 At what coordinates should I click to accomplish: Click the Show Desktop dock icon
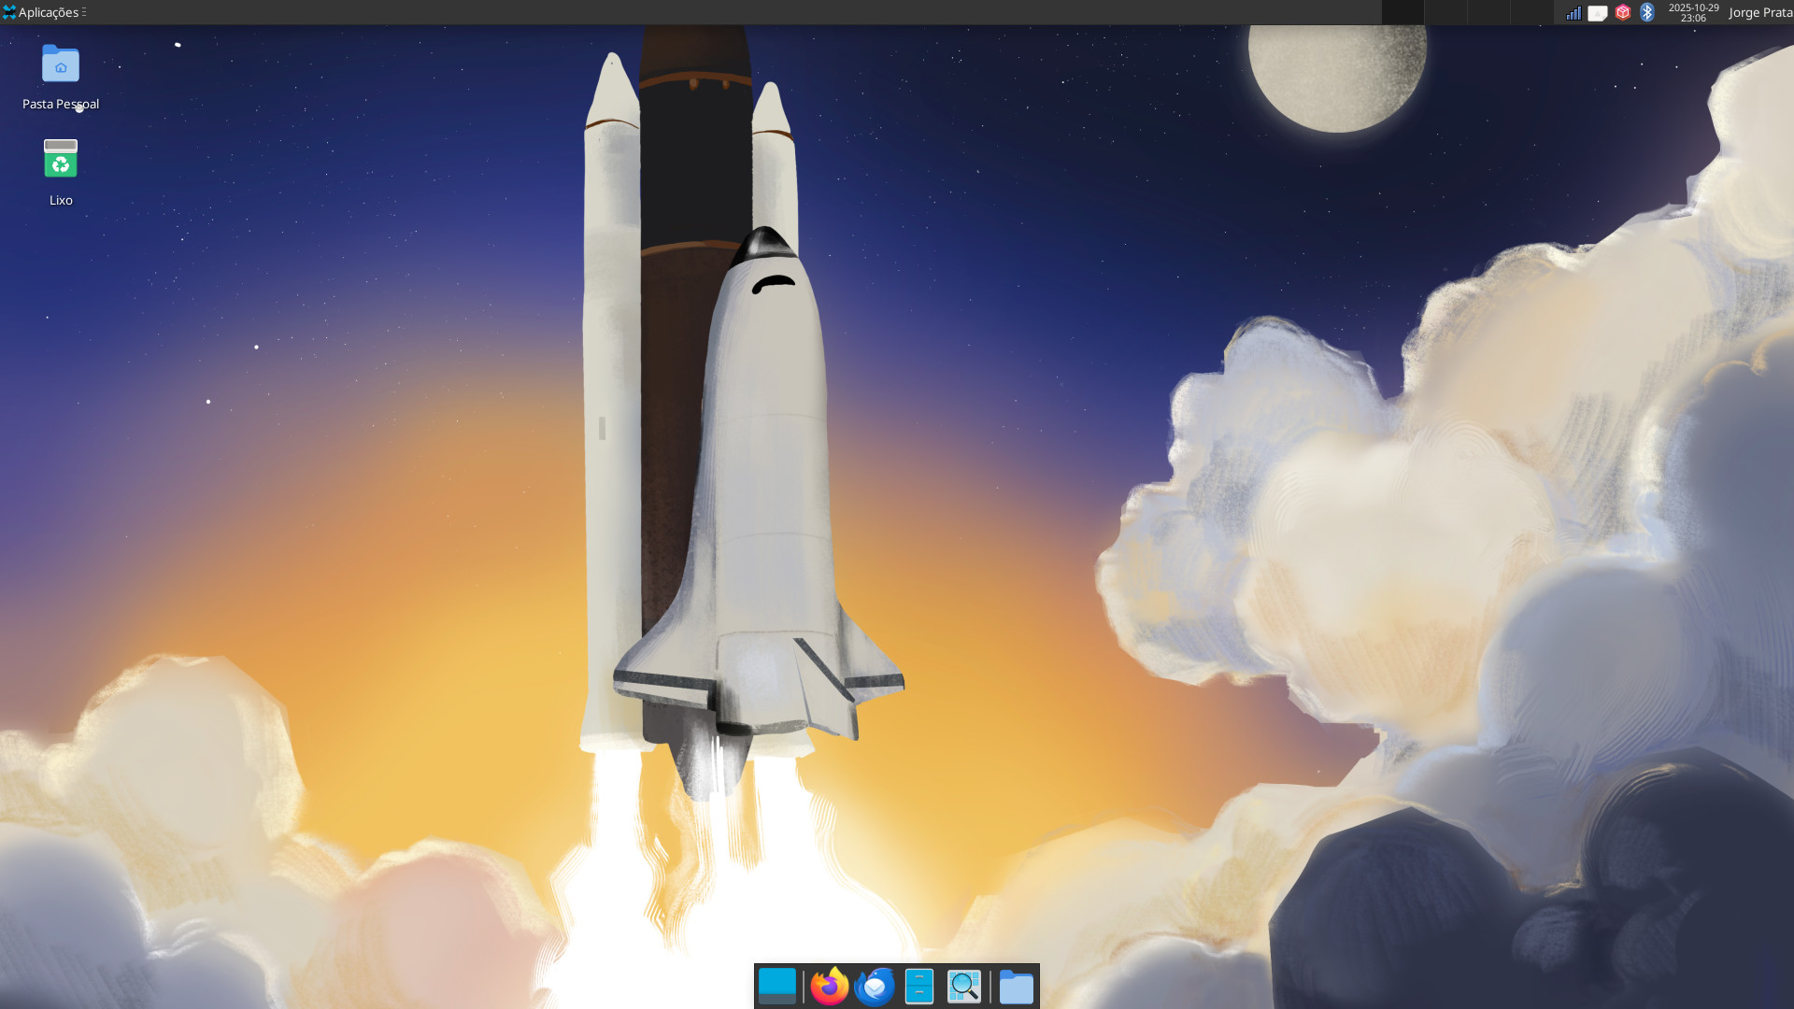pyautogui.click(x=776, y=987)
